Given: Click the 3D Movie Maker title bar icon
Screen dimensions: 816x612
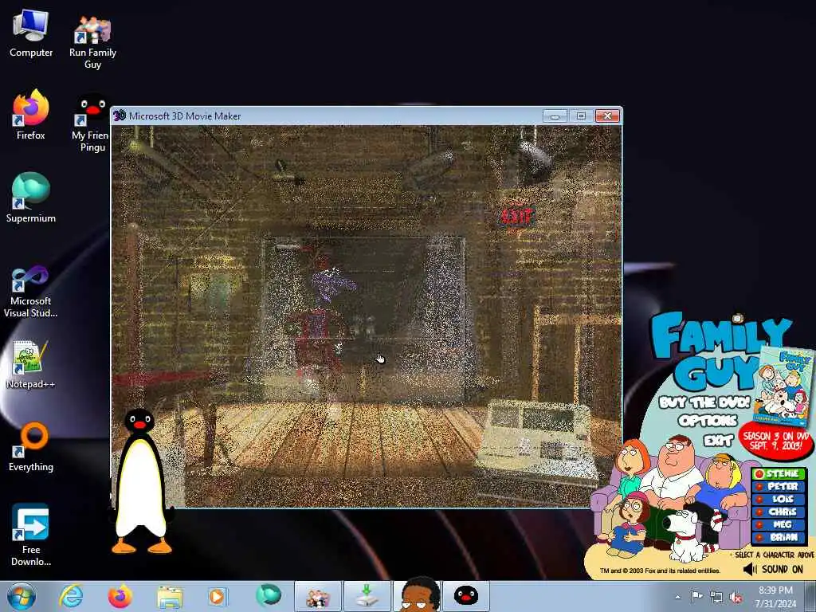Looking at the screenshot, I should 120,116.
